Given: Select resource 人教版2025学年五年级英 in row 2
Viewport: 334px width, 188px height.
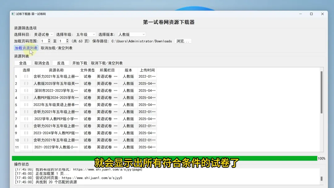Looking at the screenshot, I should 56,83.
